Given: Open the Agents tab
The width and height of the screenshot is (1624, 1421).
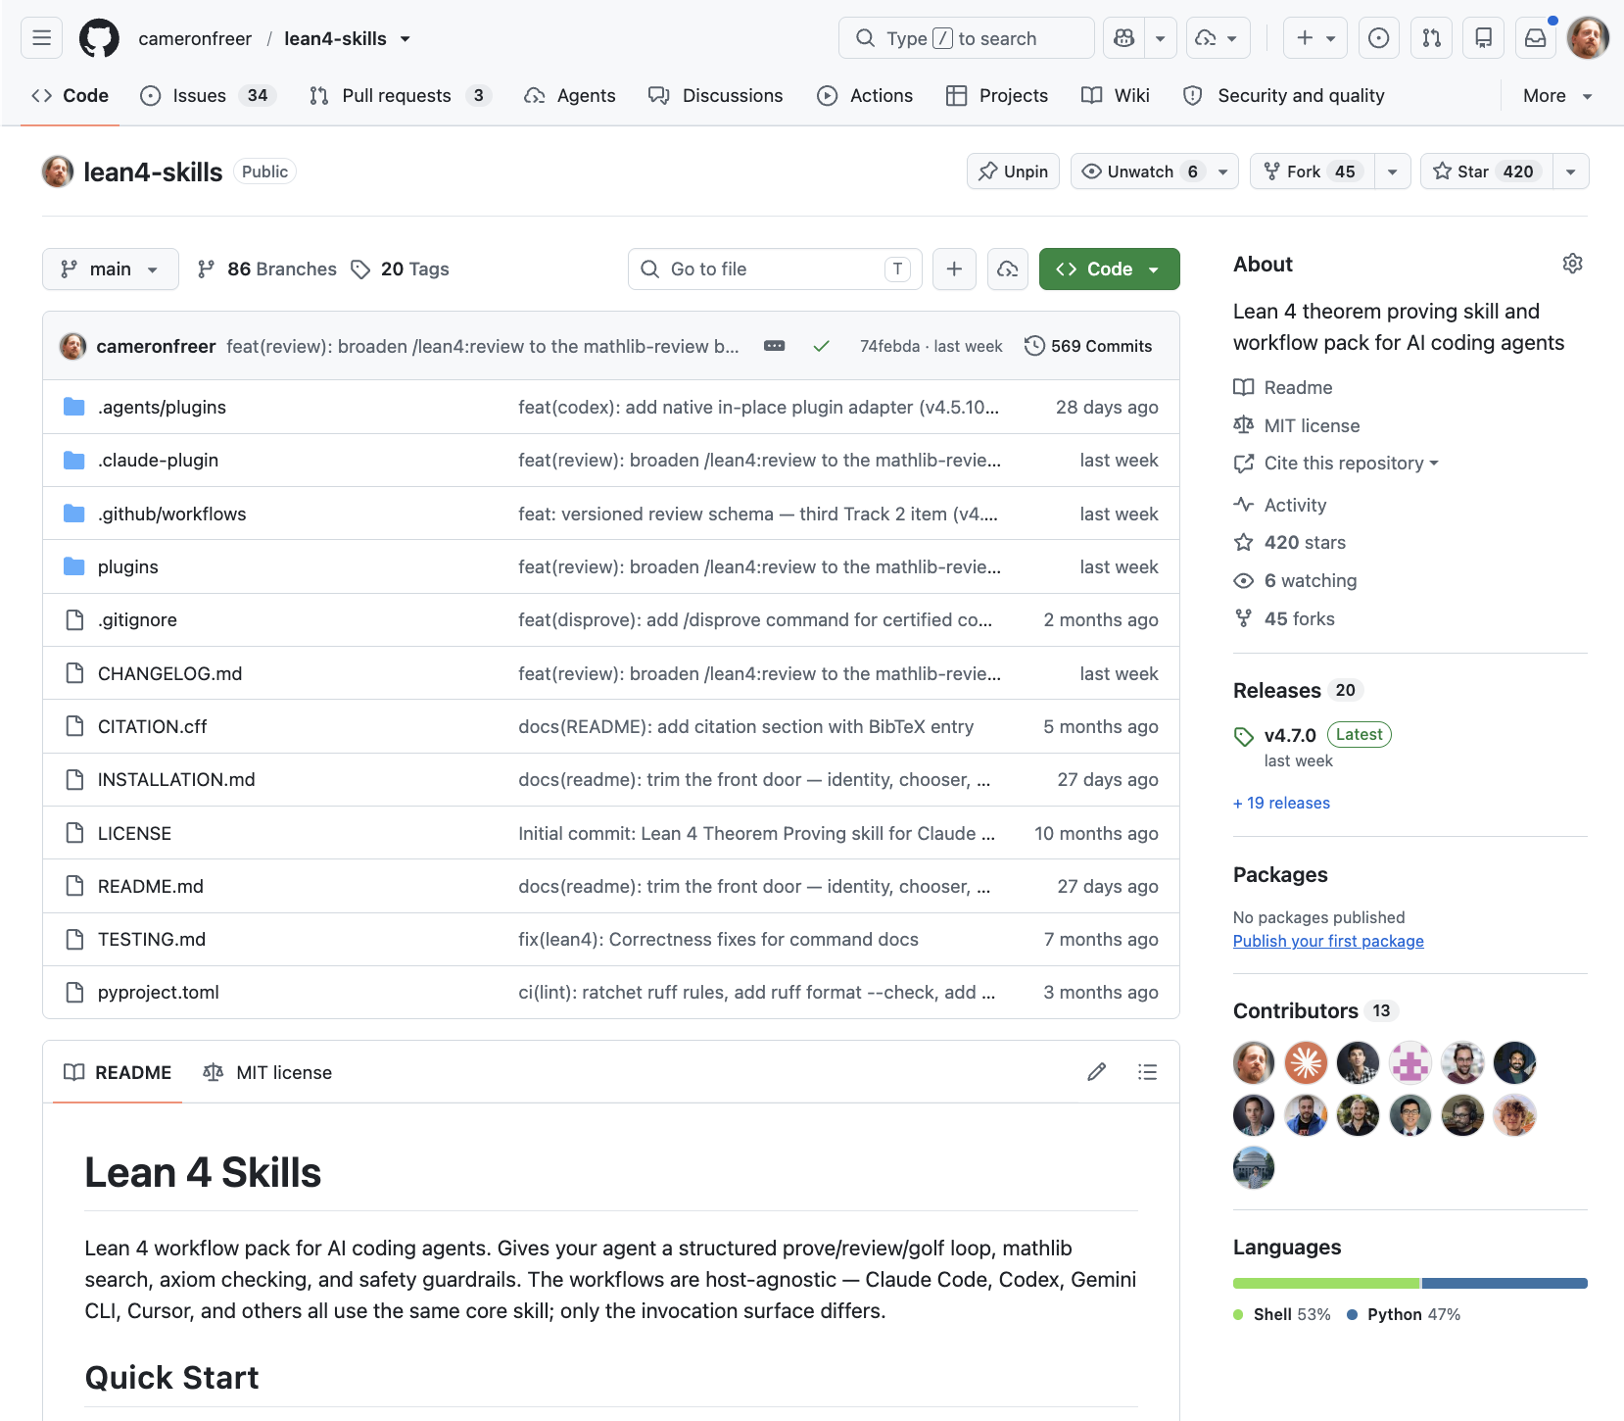Looking at the screenshot, I should (x=570, y=95).
